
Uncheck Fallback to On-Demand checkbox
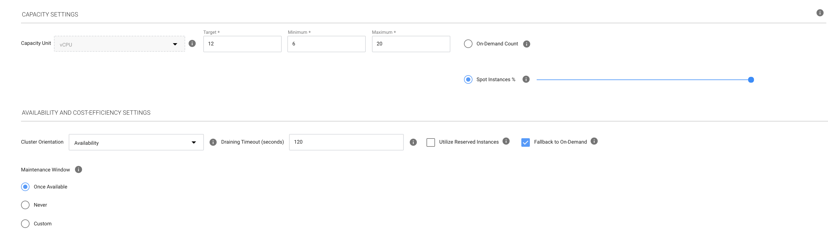tap(525, 142)
